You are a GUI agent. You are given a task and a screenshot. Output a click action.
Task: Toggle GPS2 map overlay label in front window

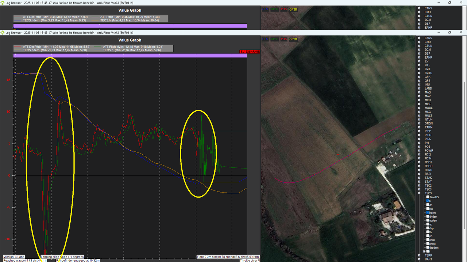[274, 39]
